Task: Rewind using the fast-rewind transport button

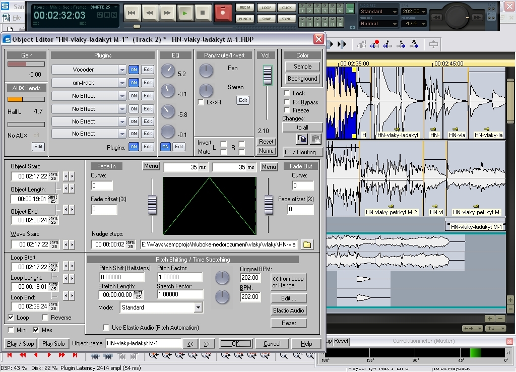Action: [149, 13]
